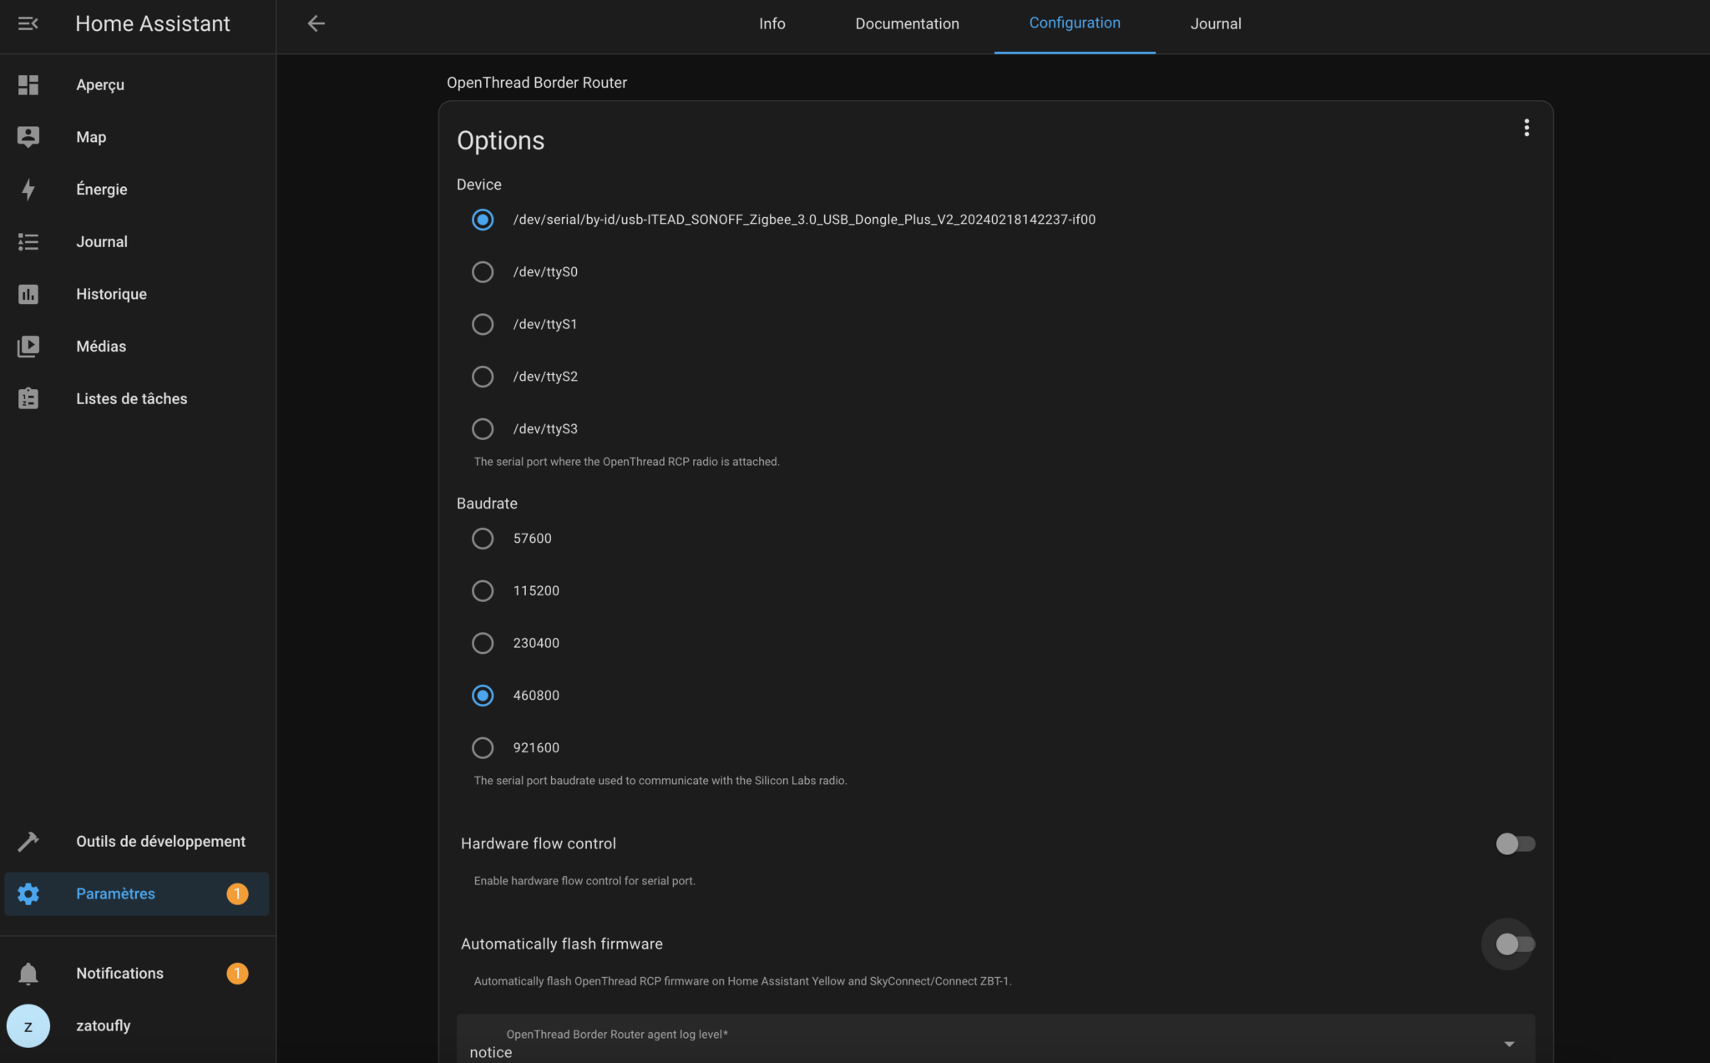Switch to the Info tab
Image resolution: width=1710 pixels, height=1063 pixels.
coord(772,23)
